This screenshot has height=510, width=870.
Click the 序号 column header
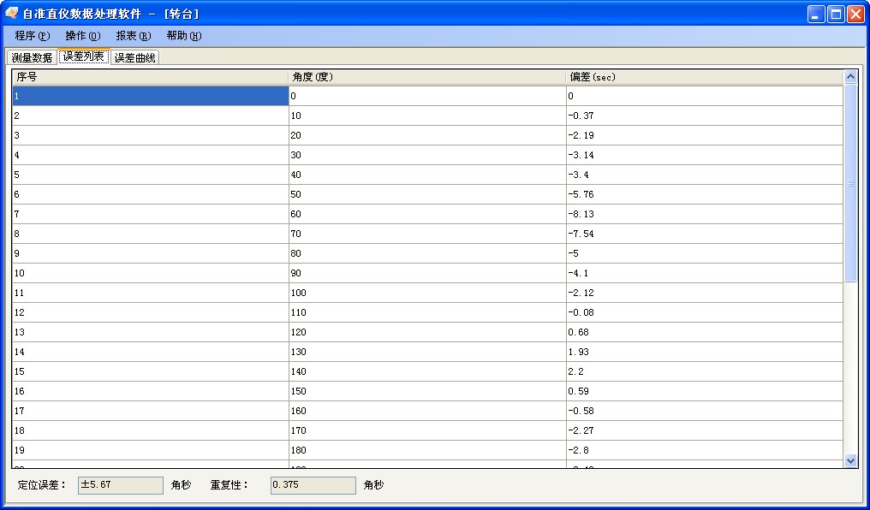(x=150, y=77)
